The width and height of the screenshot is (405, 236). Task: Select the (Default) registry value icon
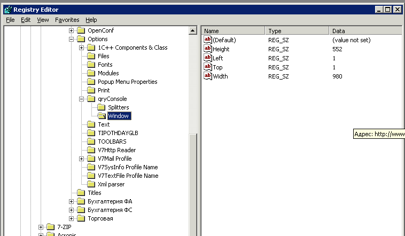(208, 40)
